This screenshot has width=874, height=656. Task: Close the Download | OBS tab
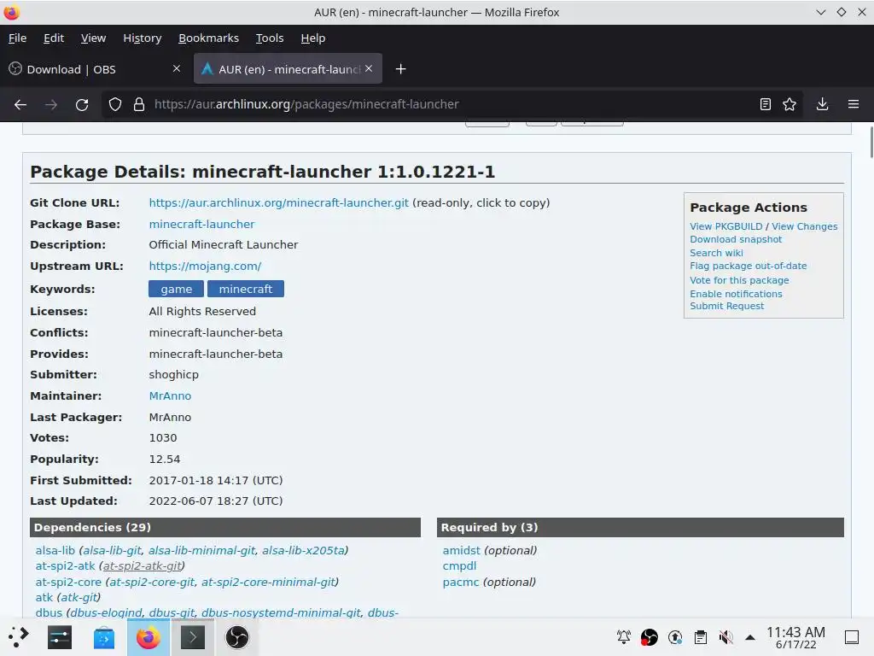(177, 68)
